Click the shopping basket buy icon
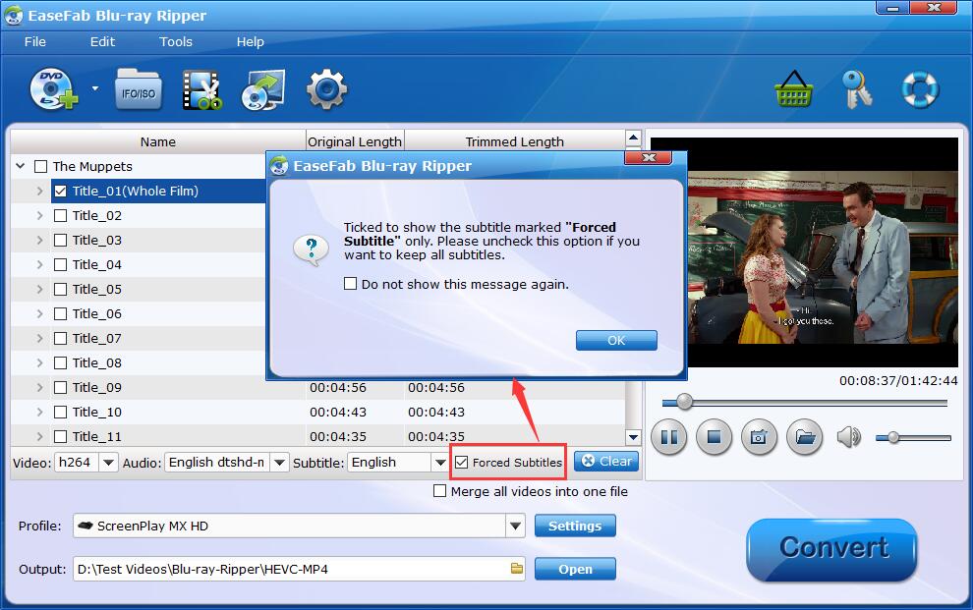 [x=794, y=89]
